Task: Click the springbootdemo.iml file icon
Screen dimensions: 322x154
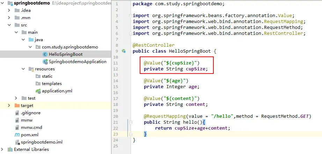Action: pos(17,142)
